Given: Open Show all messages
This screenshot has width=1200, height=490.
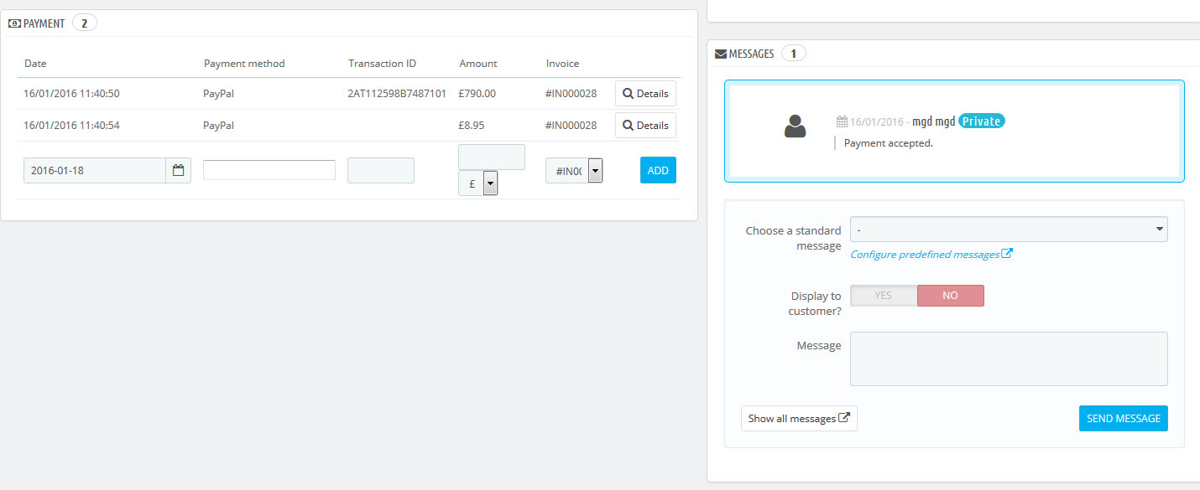Looking at the screenshot, I should tap(799, 419).
